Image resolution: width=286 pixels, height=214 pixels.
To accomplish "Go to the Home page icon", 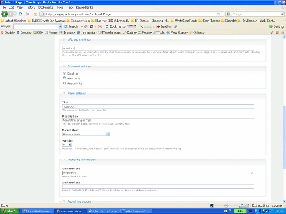I will coord(35,14).
